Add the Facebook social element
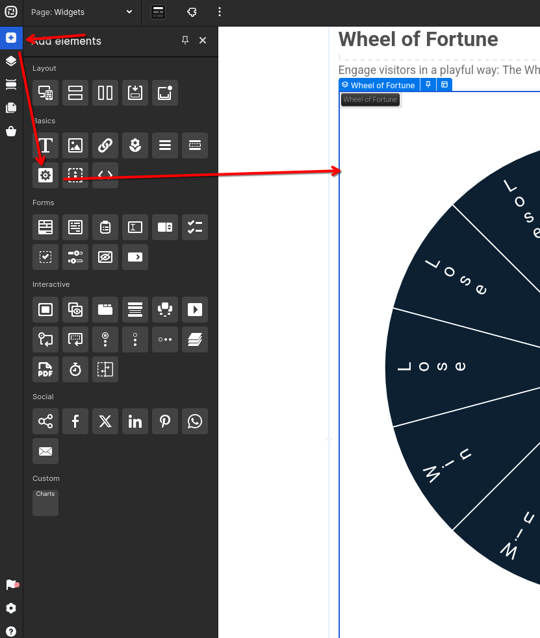Screen dimensions: 540x638 [75, 421]
